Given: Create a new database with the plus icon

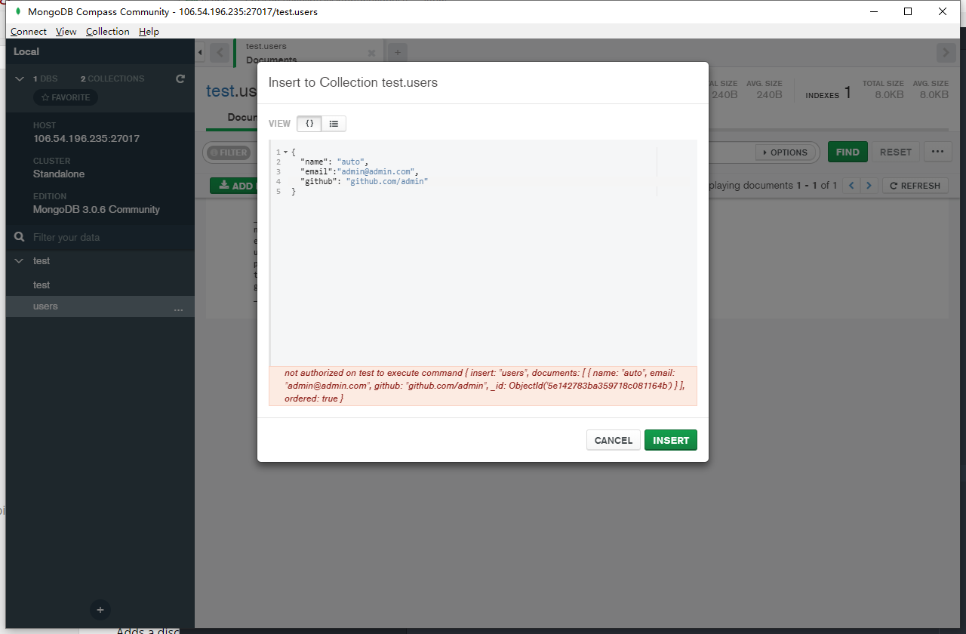Looking at the screenshot, I should click(x=99, y=609).
